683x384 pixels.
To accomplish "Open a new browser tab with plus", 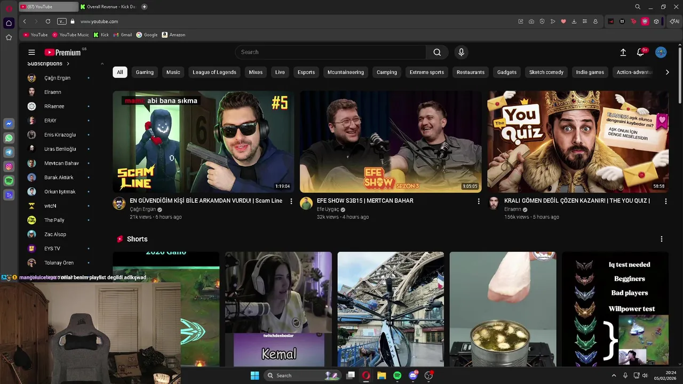I will pyautogui.click(x=144, y=7).
